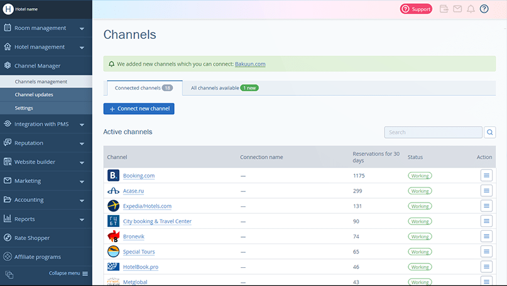Click the Room management calendar icon

pyautogui.click(x=8, y=28)
